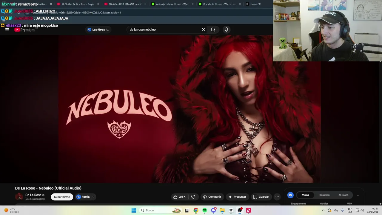Open Task View on taskbar
Screen dimensions: 382x215
coord(187,210)
